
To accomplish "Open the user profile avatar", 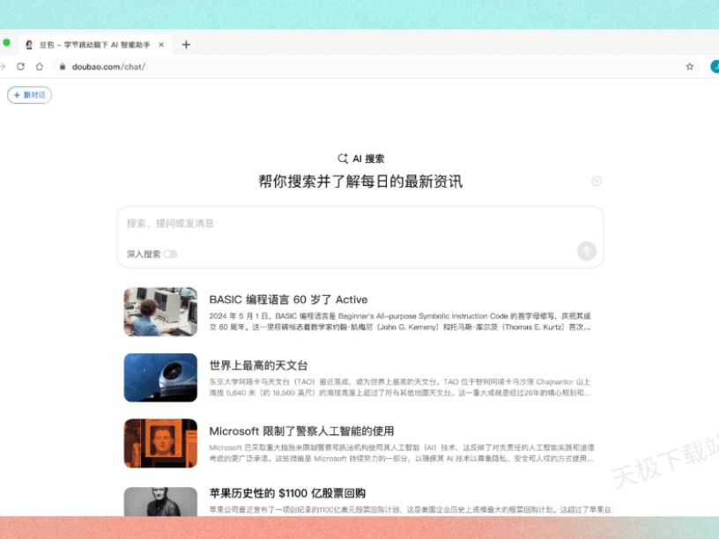I will pos(715,66).
